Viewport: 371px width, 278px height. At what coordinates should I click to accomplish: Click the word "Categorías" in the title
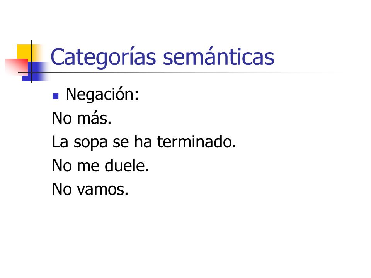tap(104, 57)
